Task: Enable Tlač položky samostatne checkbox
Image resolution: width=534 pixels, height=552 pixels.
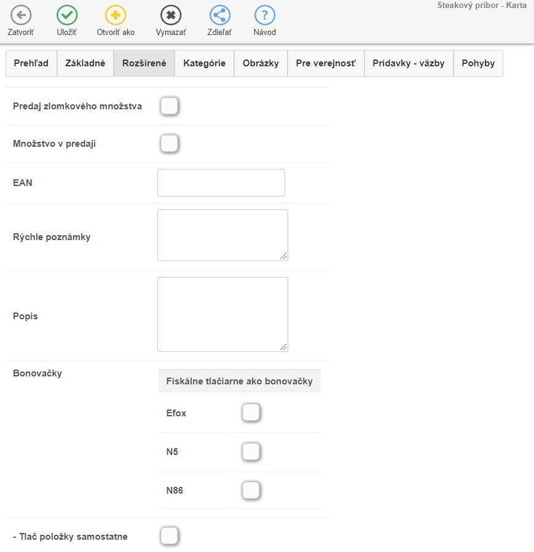Action: coord(169,536)
